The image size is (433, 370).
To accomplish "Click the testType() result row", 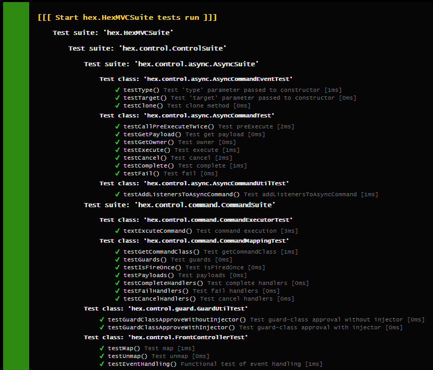I will point(228,90).
